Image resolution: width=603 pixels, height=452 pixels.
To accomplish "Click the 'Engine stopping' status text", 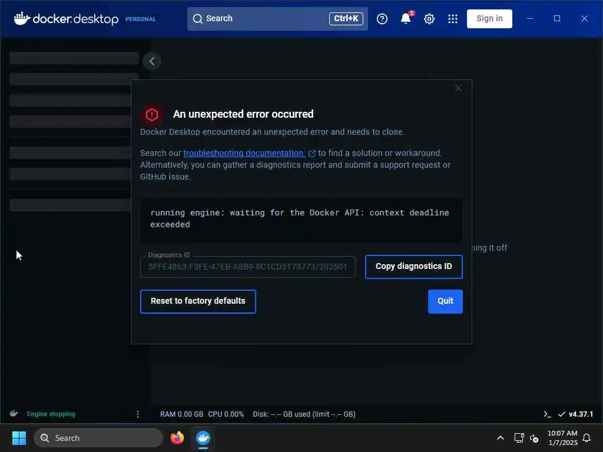I will pos(51,414).
